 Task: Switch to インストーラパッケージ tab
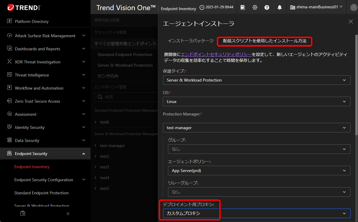point(191,41)
